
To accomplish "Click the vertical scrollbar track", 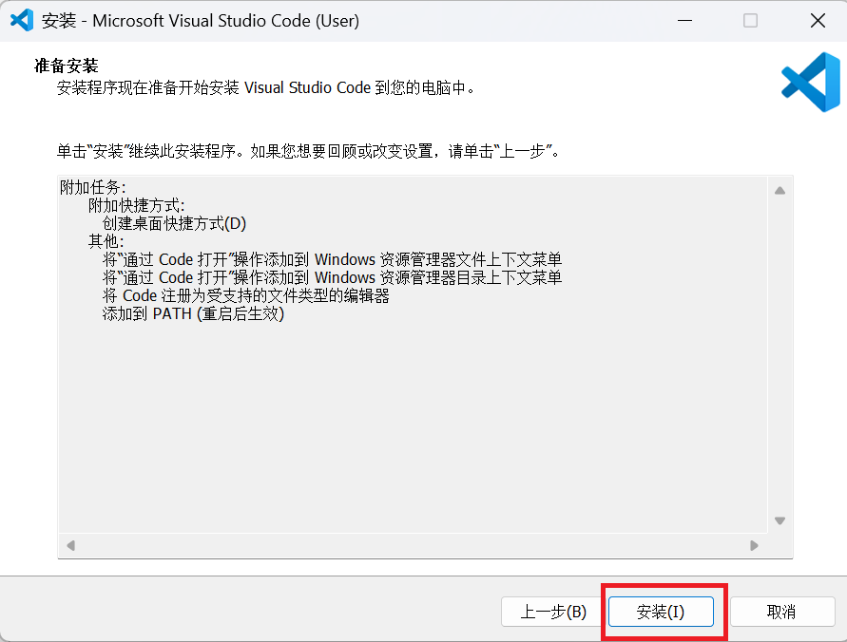I will (x=780, y=361).
